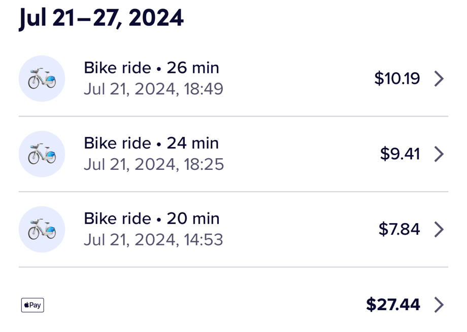Open the Bike ride • 26 min entry
Image resolution: width=467 pixels, height=332 pixels.
point(151,68)
